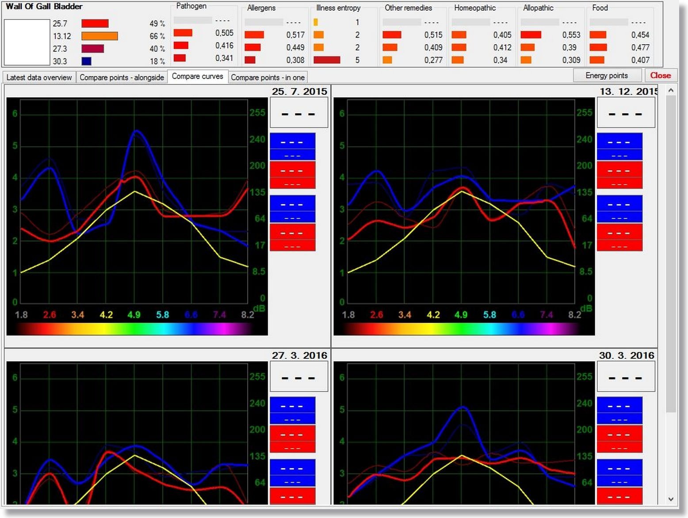
Task: Open Compare points - alongside tab
Action: pyautogui.click(x=122, y=77)
